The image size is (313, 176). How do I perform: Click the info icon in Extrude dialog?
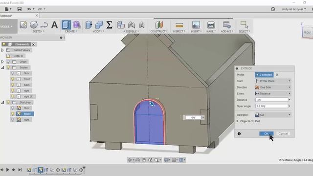(x=239, y=133)
